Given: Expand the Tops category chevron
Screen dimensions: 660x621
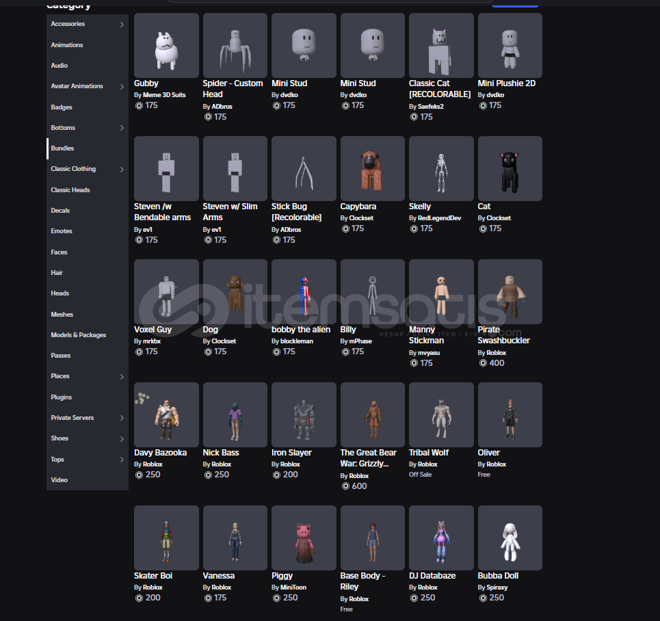Looking at the screenshot, I should [122, 460].
